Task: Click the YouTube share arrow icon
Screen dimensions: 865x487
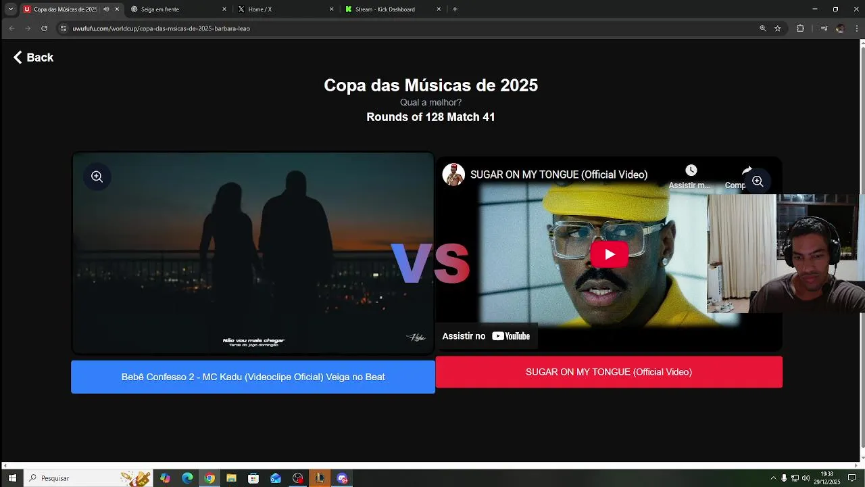Action: click(x=747, y=170)
